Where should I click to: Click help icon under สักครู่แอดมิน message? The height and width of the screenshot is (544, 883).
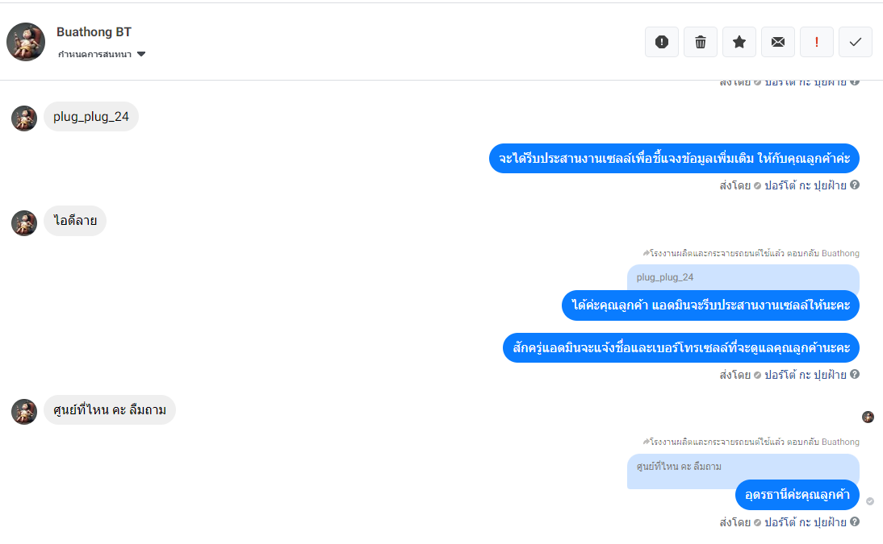click(855, 373)
